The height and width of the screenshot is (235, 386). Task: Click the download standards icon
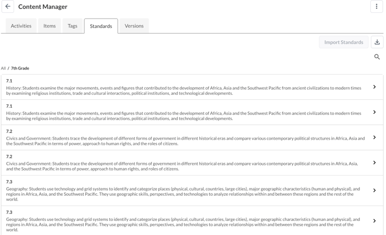(377, 42)
